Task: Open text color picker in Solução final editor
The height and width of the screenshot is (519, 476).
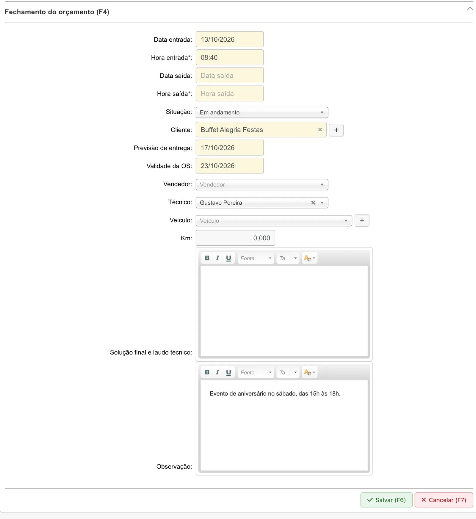Action: pos(309,258)
